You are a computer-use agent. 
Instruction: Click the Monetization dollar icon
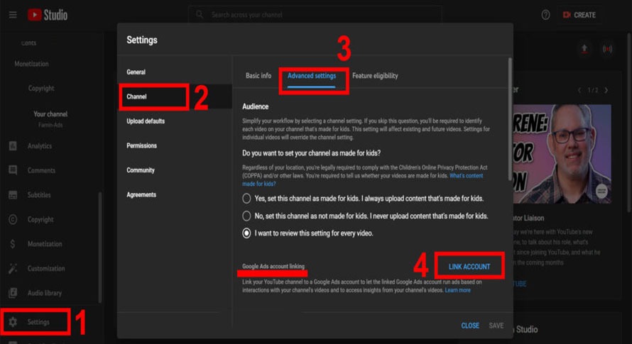pyautogui.click(x=13, y=244)
